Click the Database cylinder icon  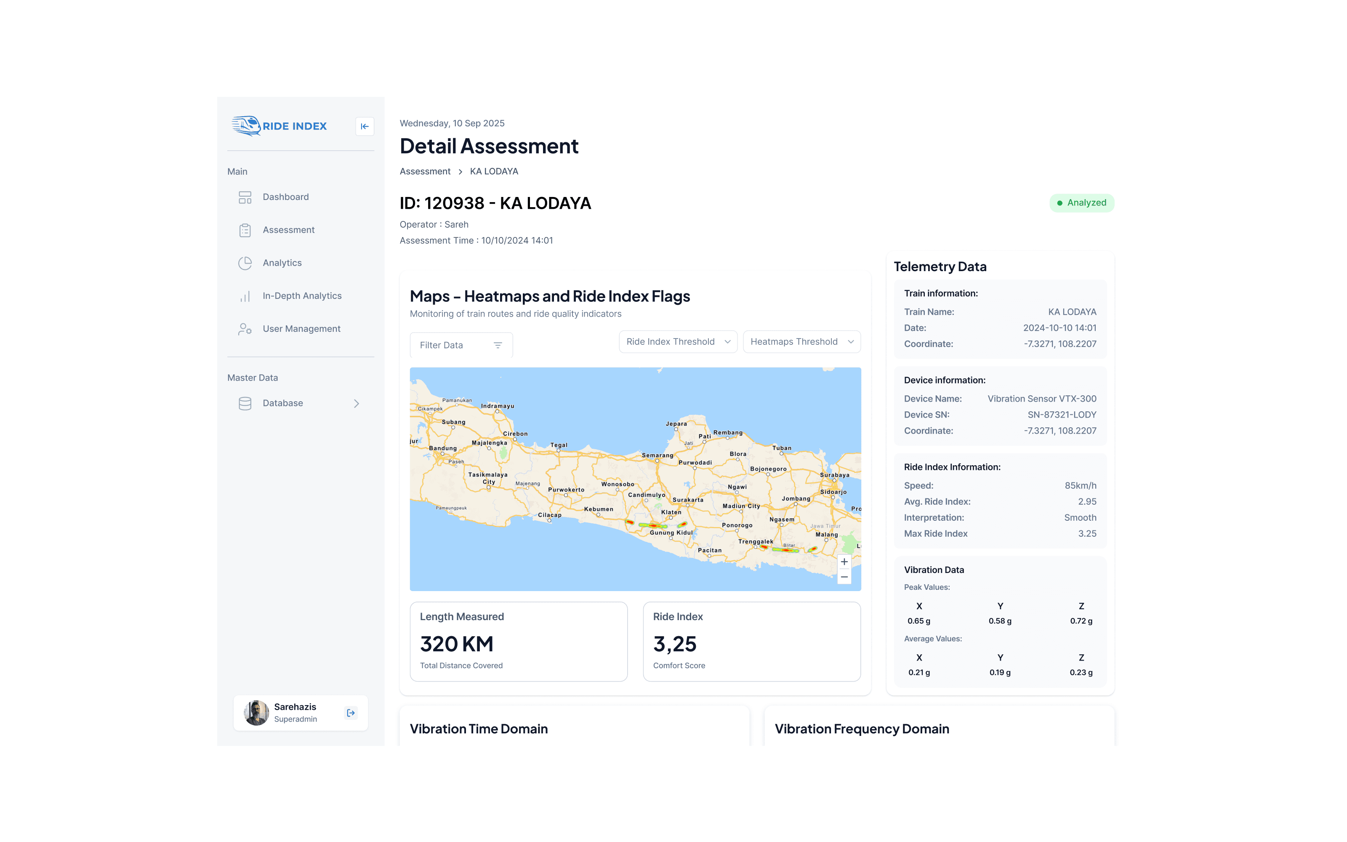[245, 403]
